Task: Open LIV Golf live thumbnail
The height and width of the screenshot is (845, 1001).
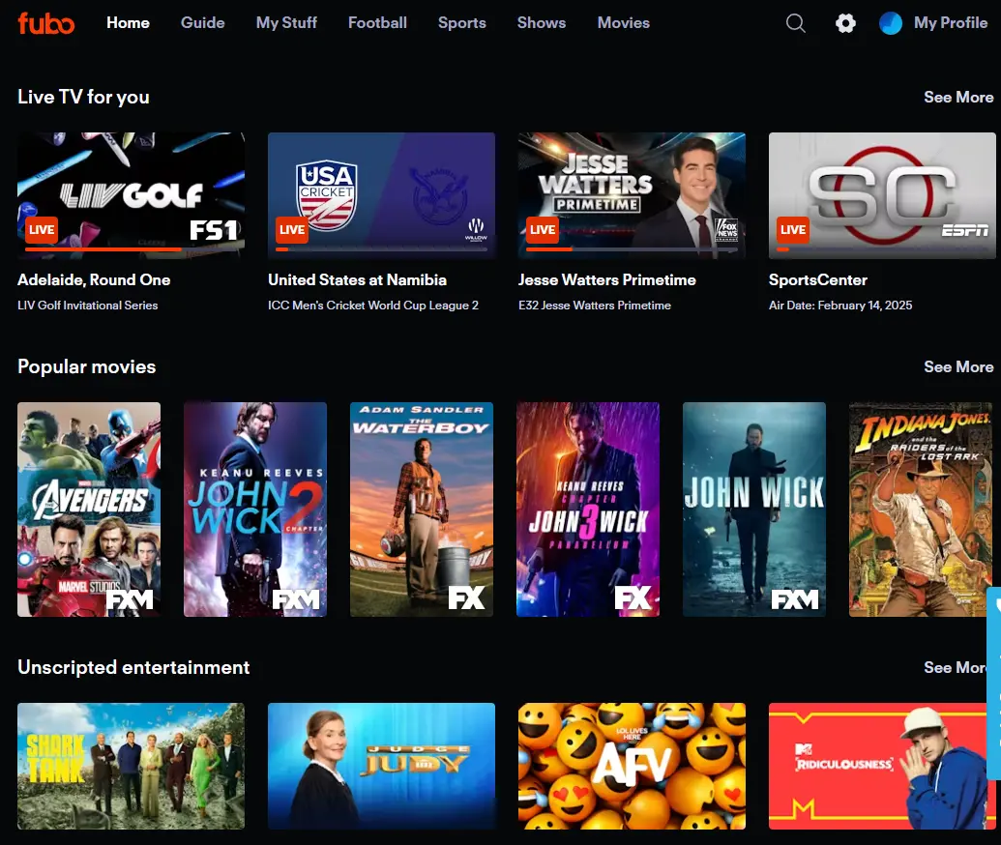Action: (x=131, y=195)
